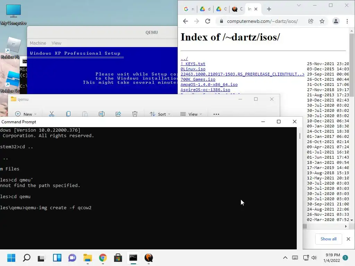Go back in Chrome

[x=185, y=21]
